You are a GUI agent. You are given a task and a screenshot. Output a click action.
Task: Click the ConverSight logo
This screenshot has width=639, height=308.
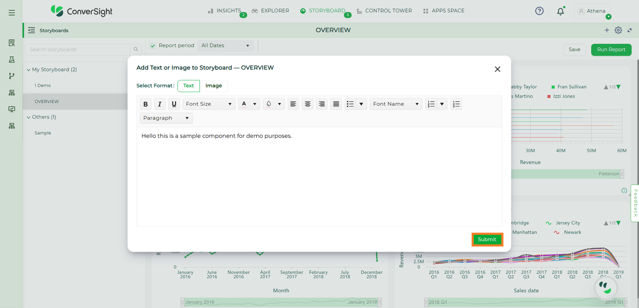(x=82, y=11)
